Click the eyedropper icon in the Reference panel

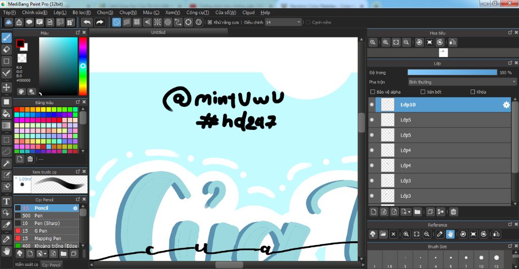coord(440,234)
